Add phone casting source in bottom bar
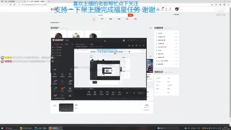231x130 pixels. point(101,93)
